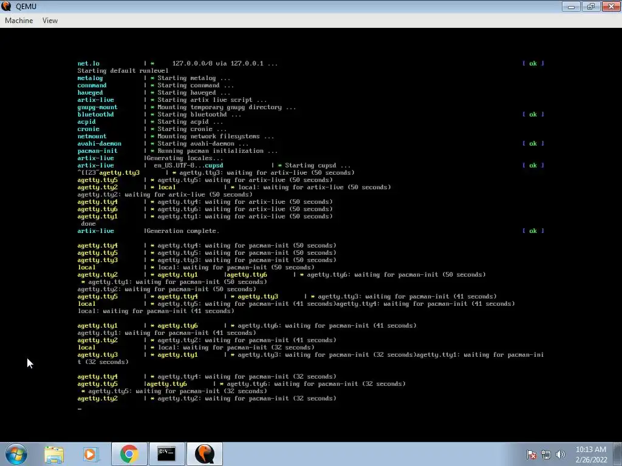Screen dimensions: 622x466
Task: Click the 'avahi-daemon' service name
Action: pyautogui.click(x=99, y=143)
